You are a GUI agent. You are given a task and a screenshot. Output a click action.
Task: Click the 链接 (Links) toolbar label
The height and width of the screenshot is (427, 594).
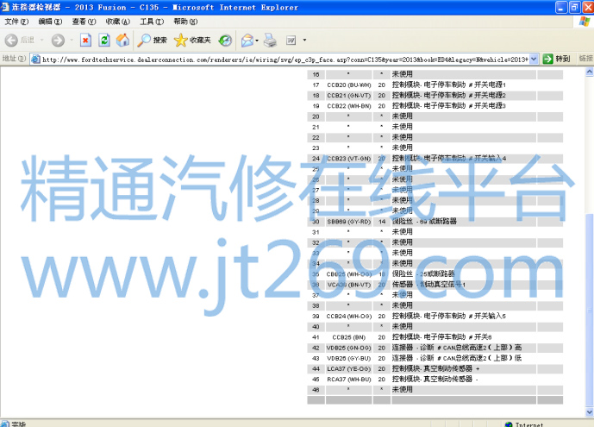[x=585, y=59]
